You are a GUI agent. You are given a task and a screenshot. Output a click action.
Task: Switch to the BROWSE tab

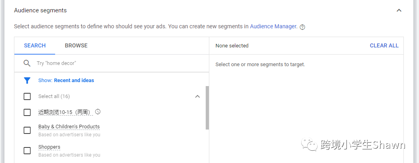tap(76, 46)
